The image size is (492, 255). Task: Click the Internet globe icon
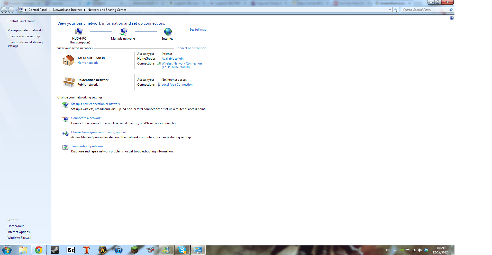click(168, 32)
